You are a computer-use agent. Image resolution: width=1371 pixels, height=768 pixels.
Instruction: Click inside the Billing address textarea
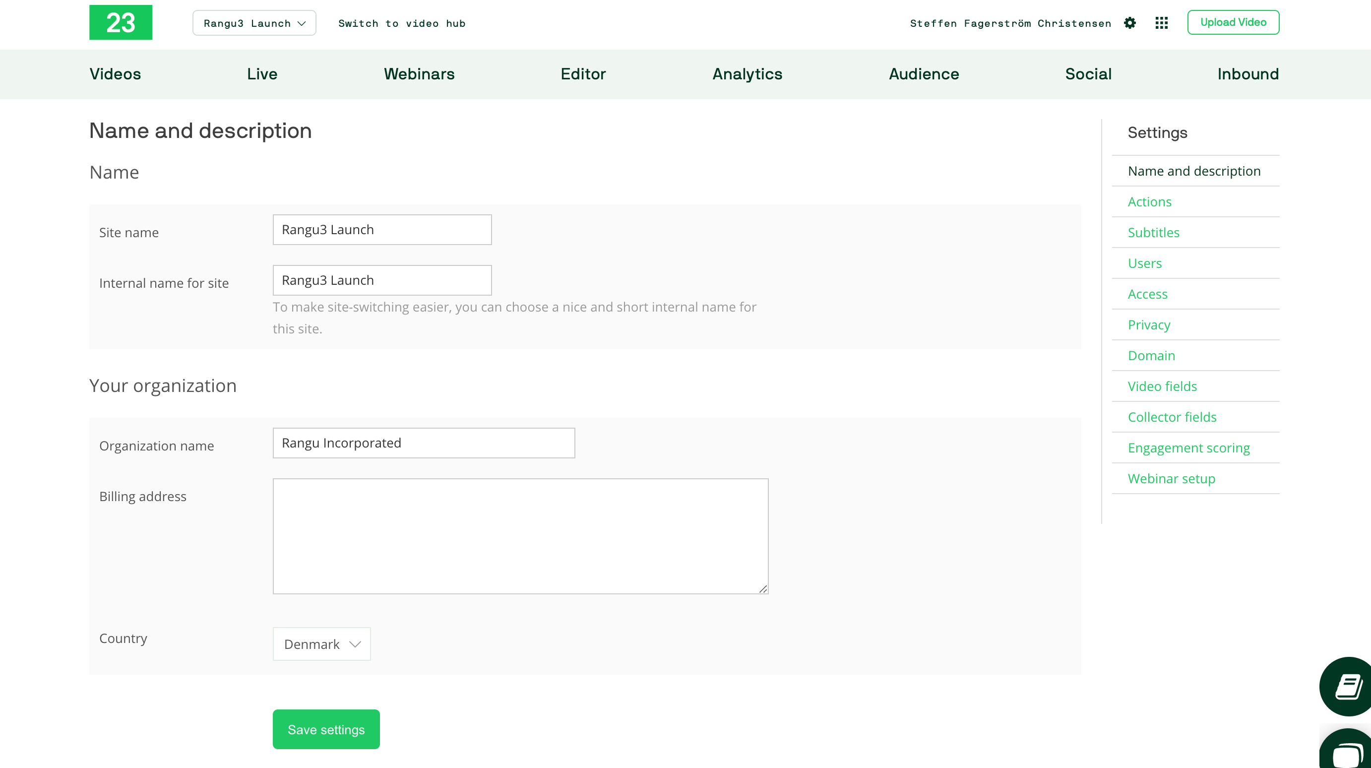click(520, 536)
